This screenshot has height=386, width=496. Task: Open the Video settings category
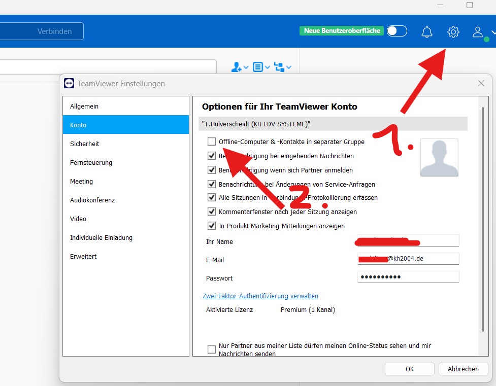126,219
